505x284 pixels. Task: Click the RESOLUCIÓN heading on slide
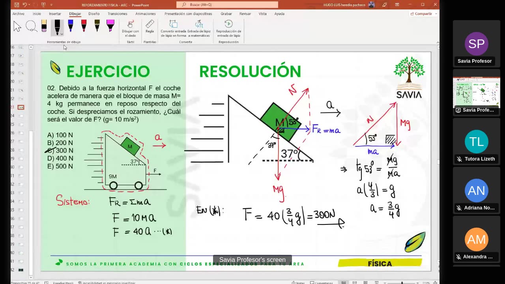click(250, 71)
